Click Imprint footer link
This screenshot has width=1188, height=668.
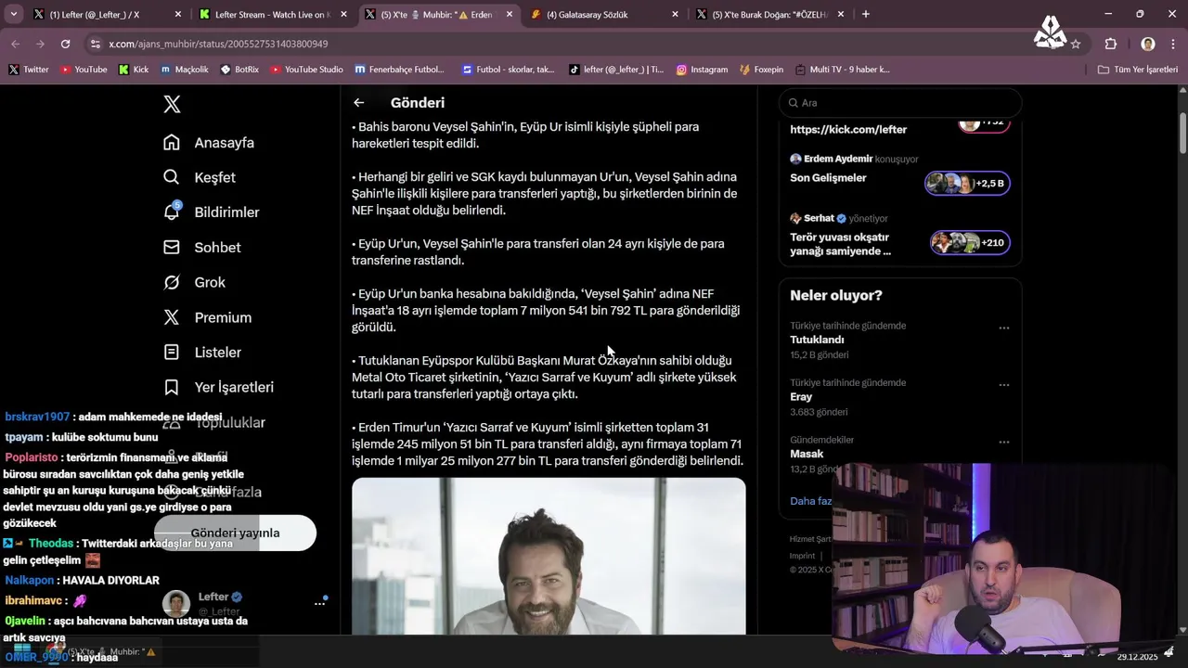(x=802, y=556)
